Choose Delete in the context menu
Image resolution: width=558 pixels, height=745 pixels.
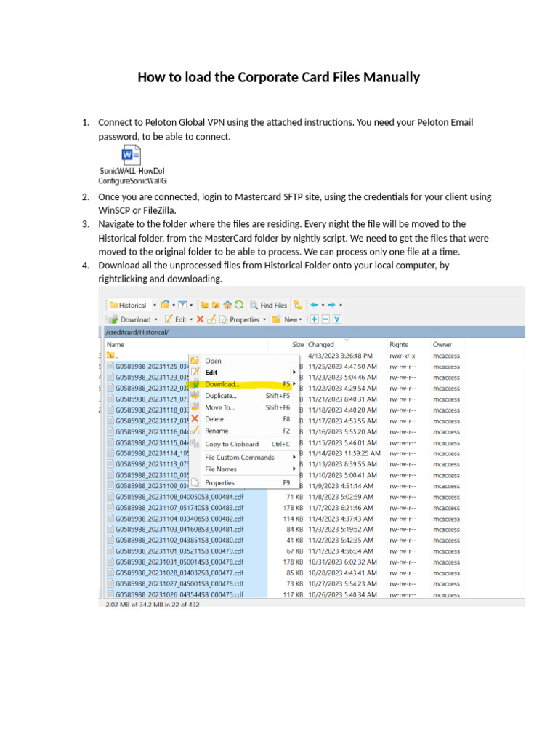coord(244,419)
